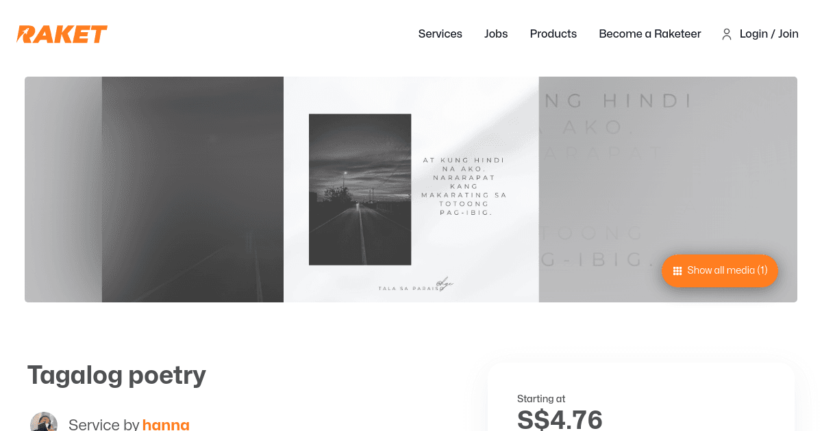Open the Show all media (1) button
This screenshot has width=822, height=431.
720,271
